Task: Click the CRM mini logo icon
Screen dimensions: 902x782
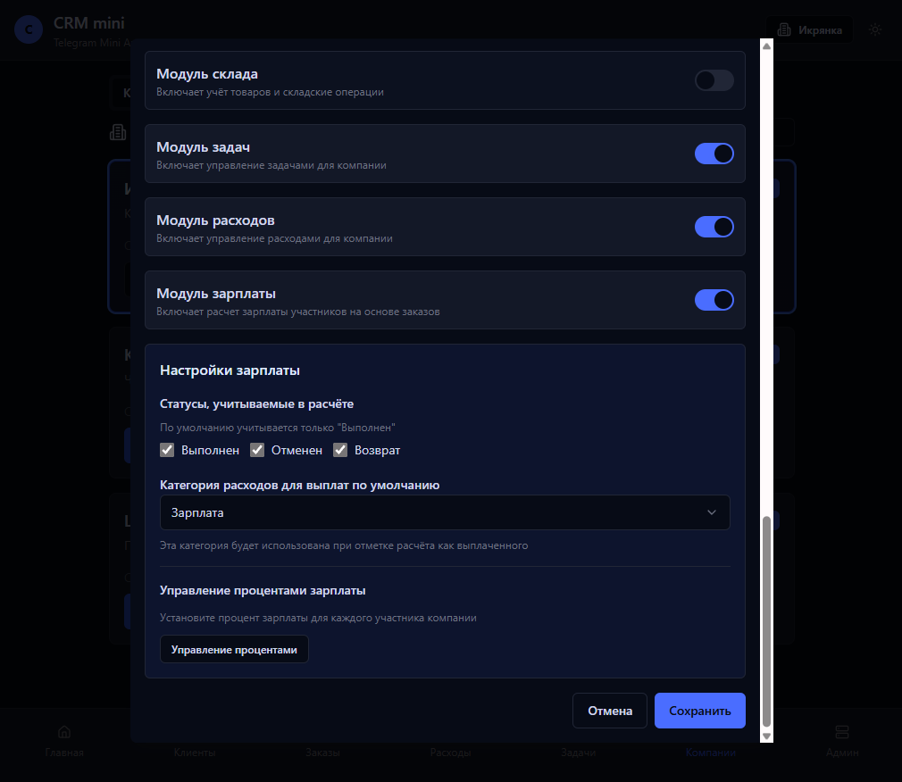Action: (28, 29)
